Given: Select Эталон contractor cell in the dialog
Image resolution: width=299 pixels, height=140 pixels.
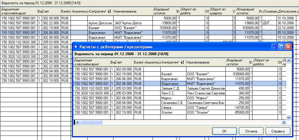Looking at the screenshot, I should (173, 112).
